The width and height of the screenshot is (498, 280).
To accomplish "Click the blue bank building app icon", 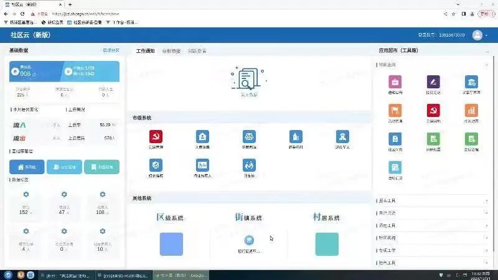I will click(x=471, y=82).
